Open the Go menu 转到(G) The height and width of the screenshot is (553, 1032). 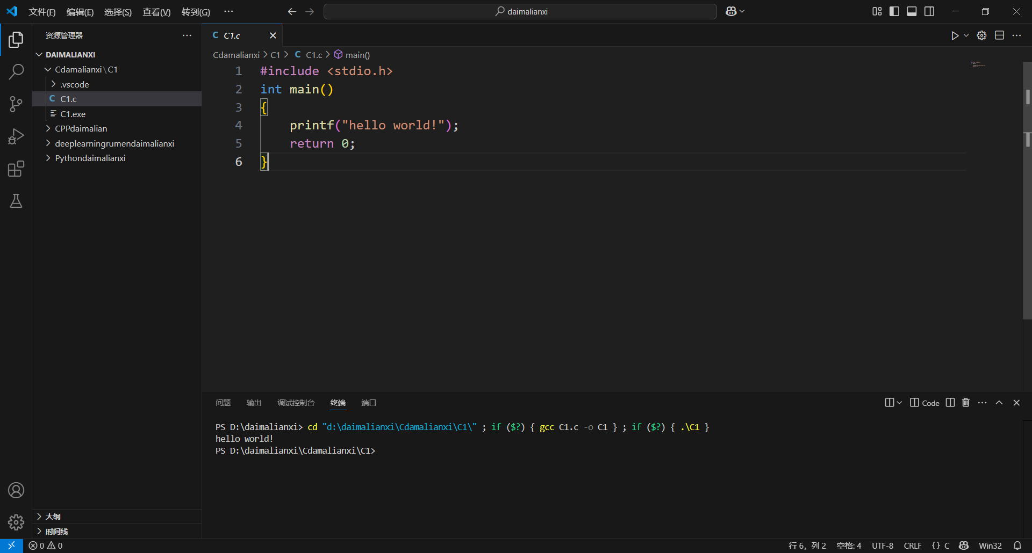[196, 12]
